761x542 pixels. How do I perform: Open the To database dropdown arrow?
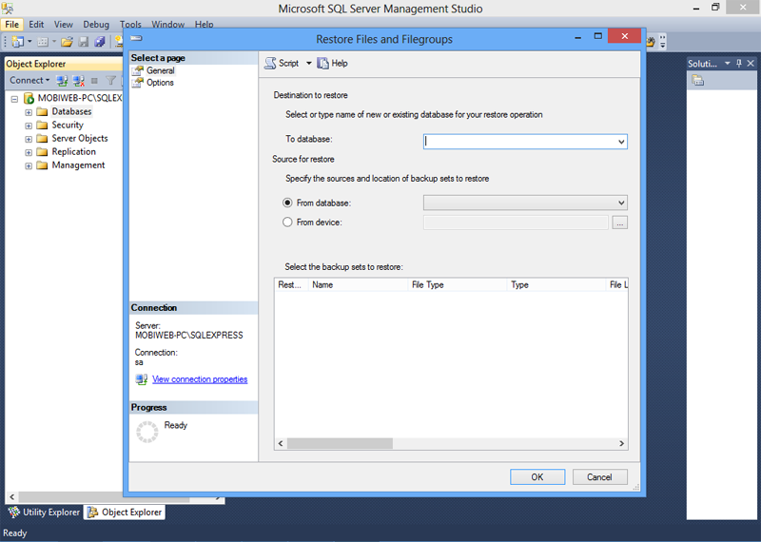pos(621,142)
